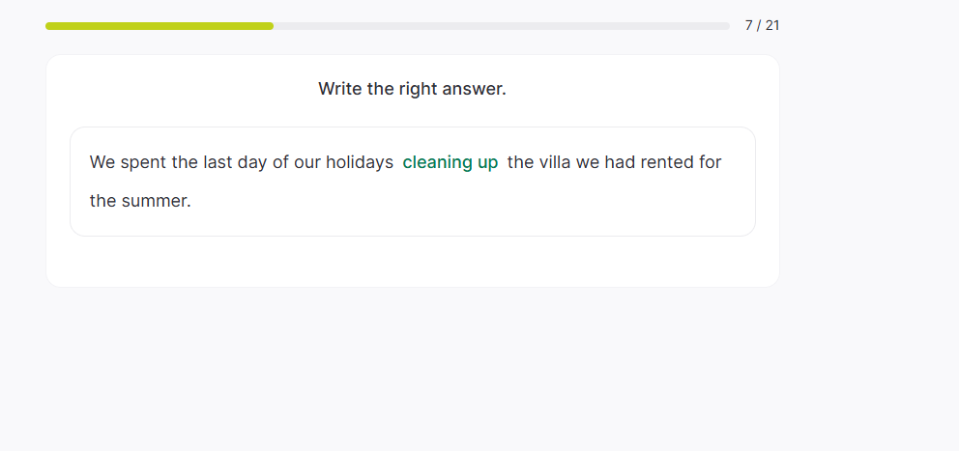Click the word "for" ending the first line
Image resolution: width=959 pixels, height=451 pixels.
click(x=711, y=162)
